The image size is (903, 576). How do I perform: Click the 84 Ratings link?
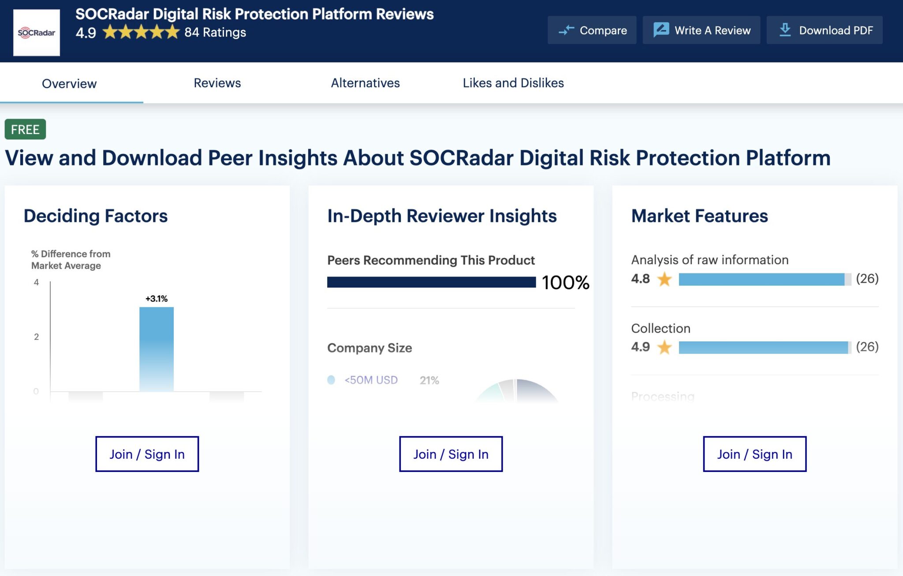(215, 32)
